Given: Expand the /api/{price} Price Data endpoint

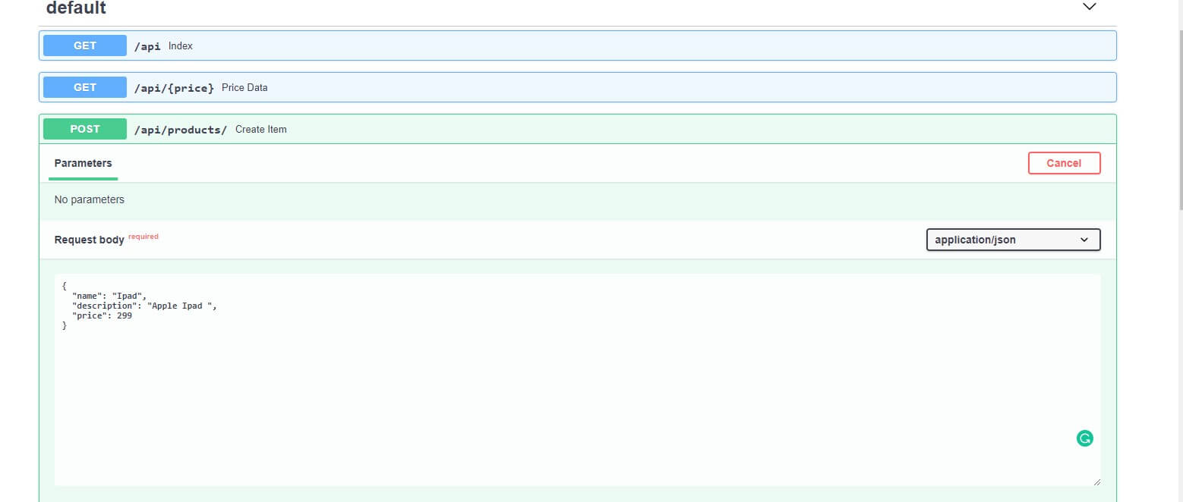Looking at the screenshot, I should [607, 87].
